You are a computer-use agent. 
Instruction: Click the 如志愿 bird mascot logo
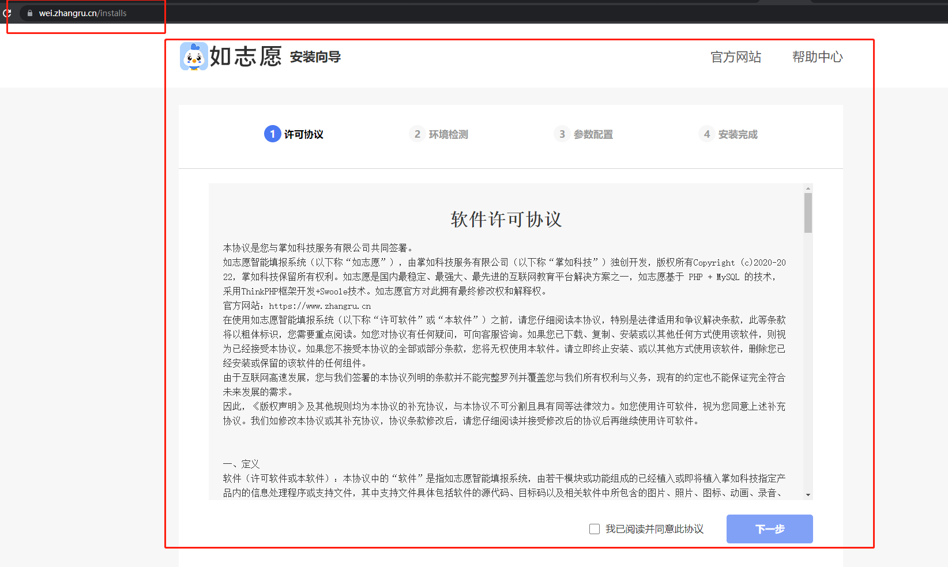coord(194,56)
